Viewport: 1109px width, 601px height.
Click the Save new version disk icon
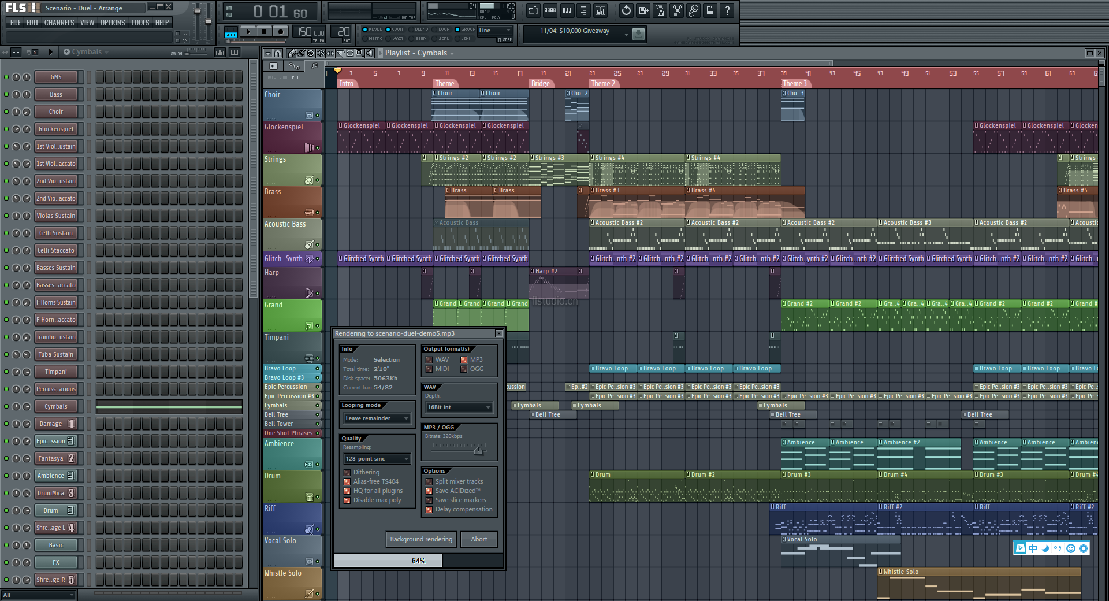[x=643, y=10]
